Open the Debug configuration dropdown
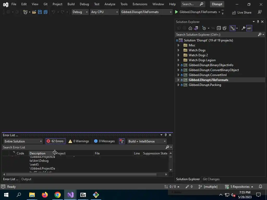The width and height of the screenshot is (267, 200). [80, 12]
